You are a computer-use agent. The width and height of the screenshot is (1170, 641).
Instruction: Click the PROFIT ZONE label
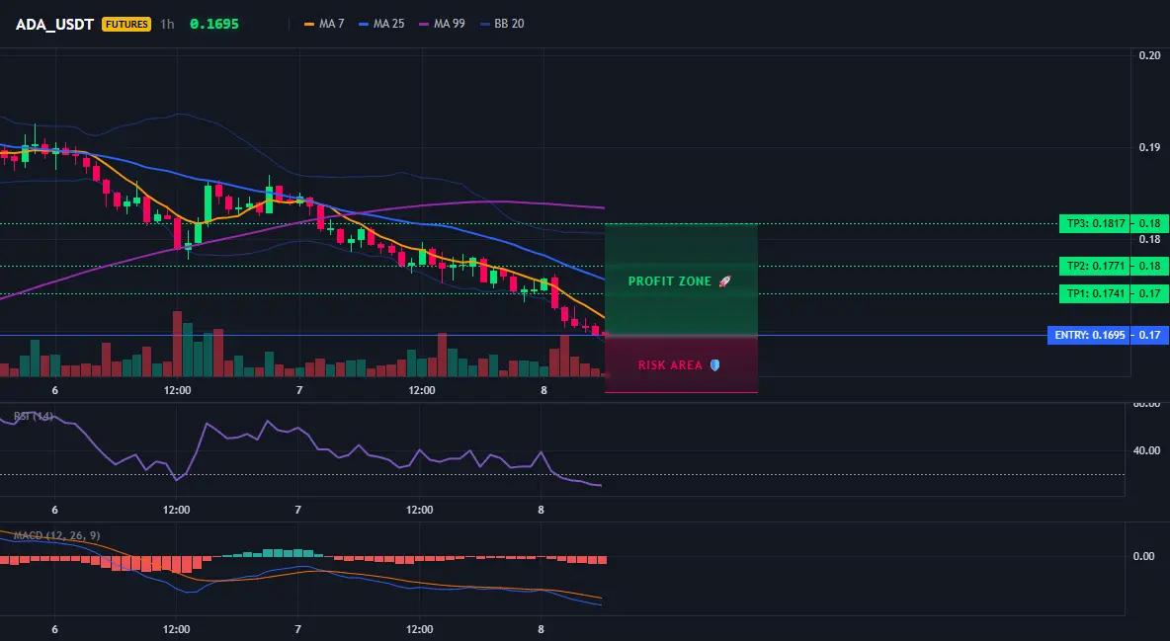670,281
